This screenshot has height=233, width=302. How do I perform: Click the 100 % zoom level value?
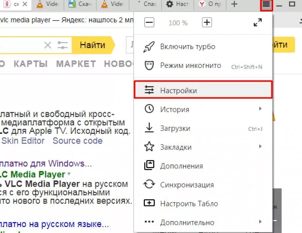[178, 23]
